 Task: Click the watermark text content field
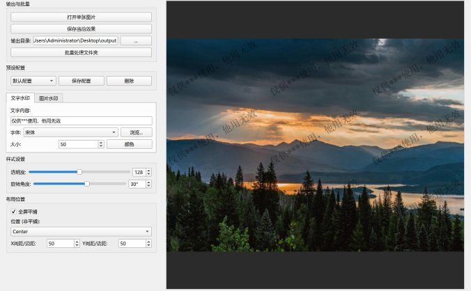(81, 120)
